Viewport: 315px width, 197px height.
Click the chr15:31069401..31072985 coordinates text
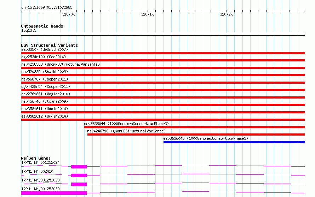click(x=47, y=7)
